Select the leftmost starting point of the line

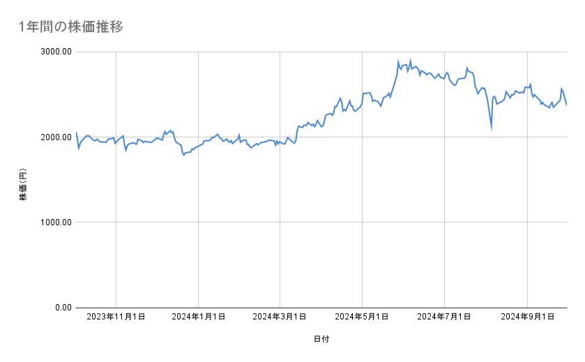(76, 133)
